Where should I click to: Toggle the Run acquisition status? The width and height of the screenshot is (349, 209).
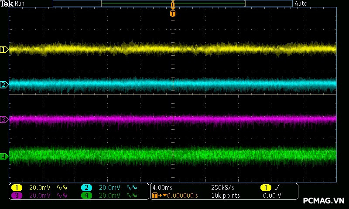pyautogui.click(x=20, y=3)
